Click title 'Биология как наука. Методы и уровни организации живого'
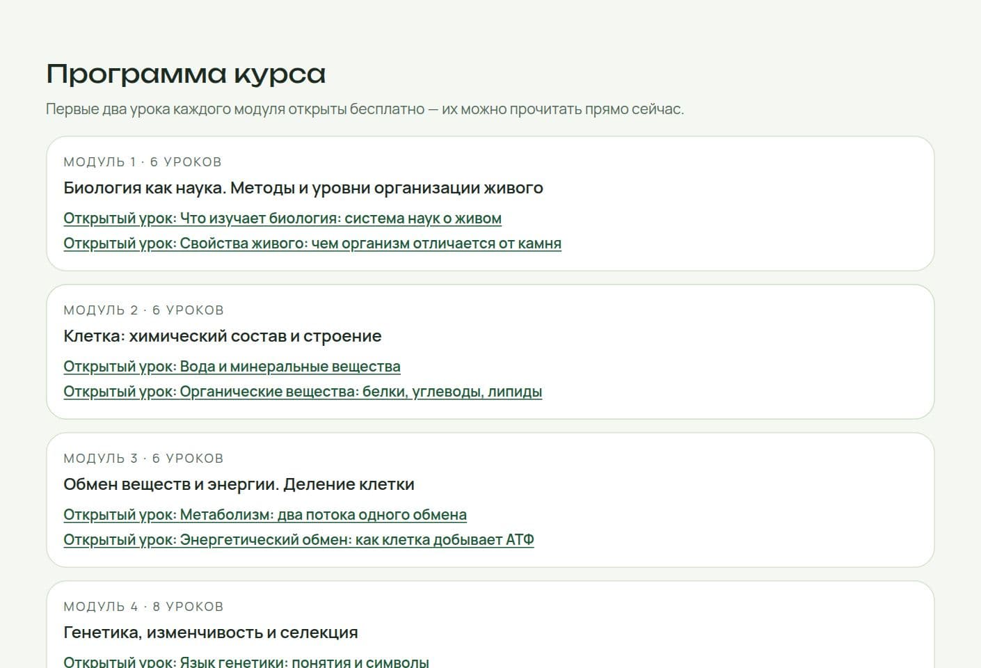This screenshot has height=668, width=981. 303,188
